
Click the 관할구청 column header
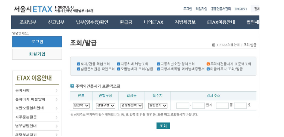(x=105, y=96)
